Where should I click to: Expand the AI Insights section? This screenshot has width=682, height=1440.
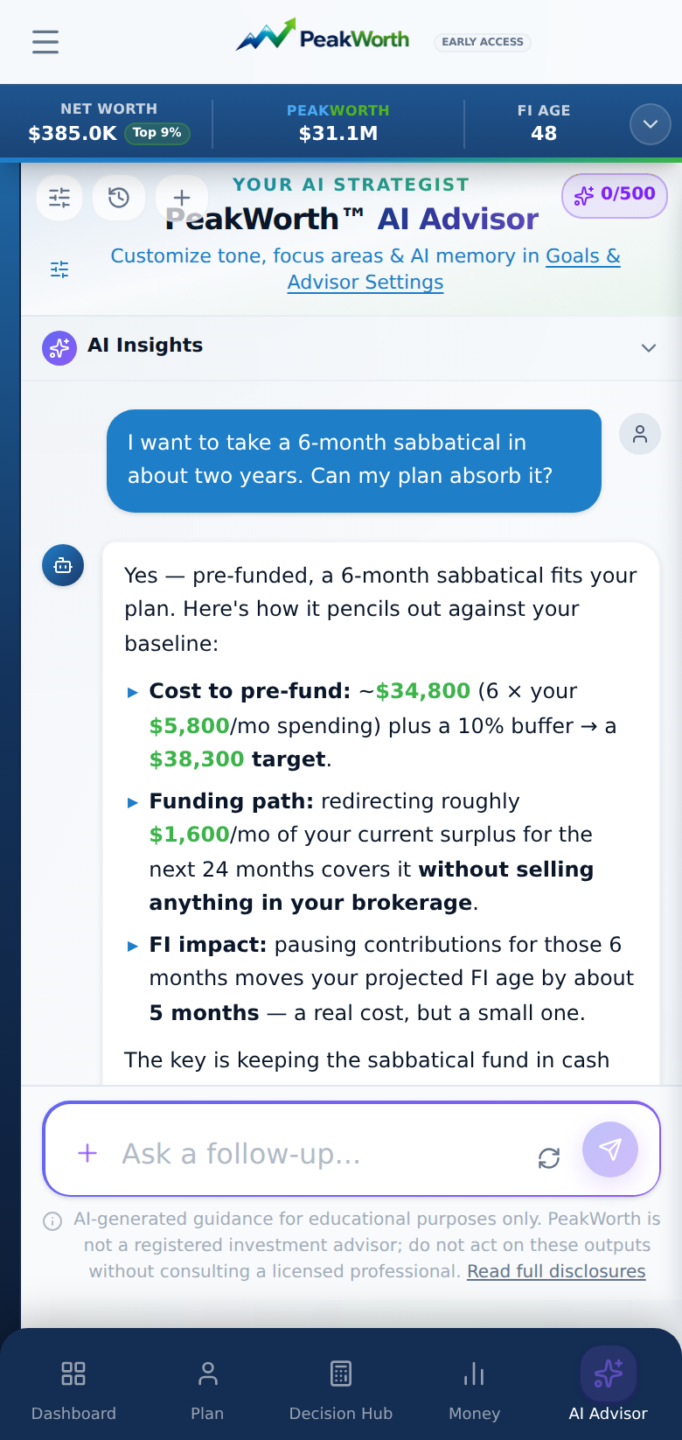[x=351, y=348]
